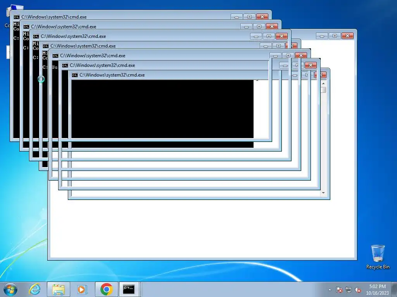
Task: Maximize the large untitled white window
Action: [335, 36]
